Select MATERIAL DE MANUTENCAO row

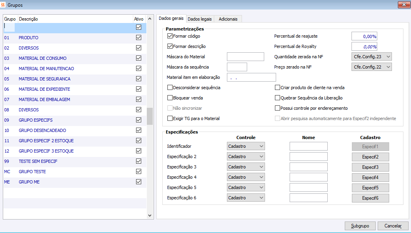click(x=75, y=69)
